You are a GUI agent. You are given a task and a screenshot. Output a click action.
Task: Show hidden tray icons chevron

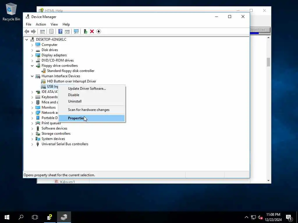coord(246,217)
